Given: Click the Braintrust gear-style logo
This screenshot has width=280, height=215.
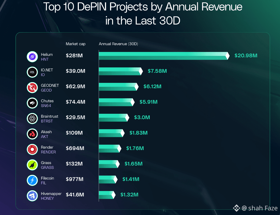Looking at the screenshot, I should click(x=32, y=118).
